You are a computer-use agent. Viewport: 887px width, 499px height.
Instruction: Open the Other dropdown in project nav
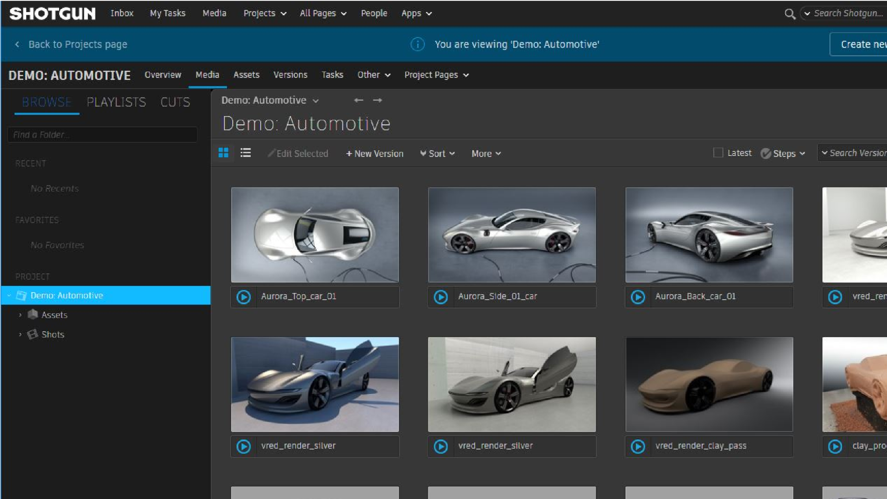pos(374,75)
